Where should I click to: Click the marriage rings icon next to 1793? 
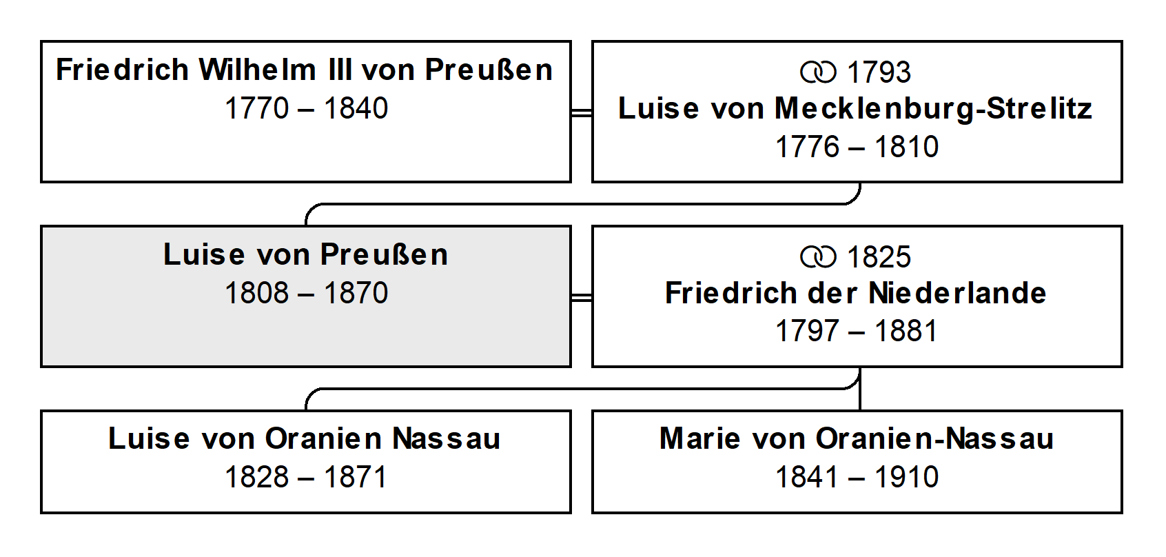[818, 72]
